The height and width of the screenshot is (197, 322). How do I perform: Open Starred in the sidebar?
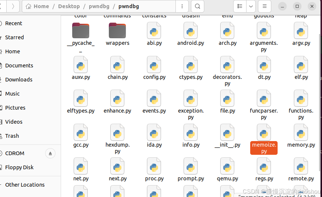tap(30, 37)
